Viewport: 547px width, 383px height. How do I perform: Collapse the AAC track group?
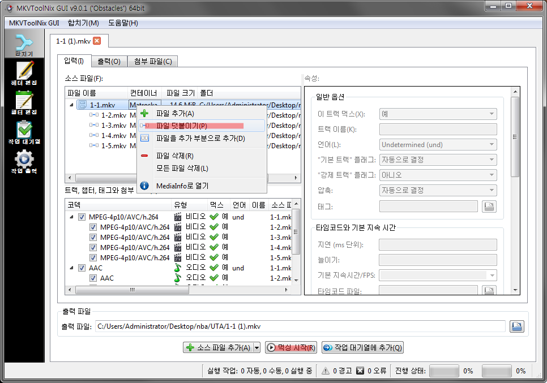(71, 268)
